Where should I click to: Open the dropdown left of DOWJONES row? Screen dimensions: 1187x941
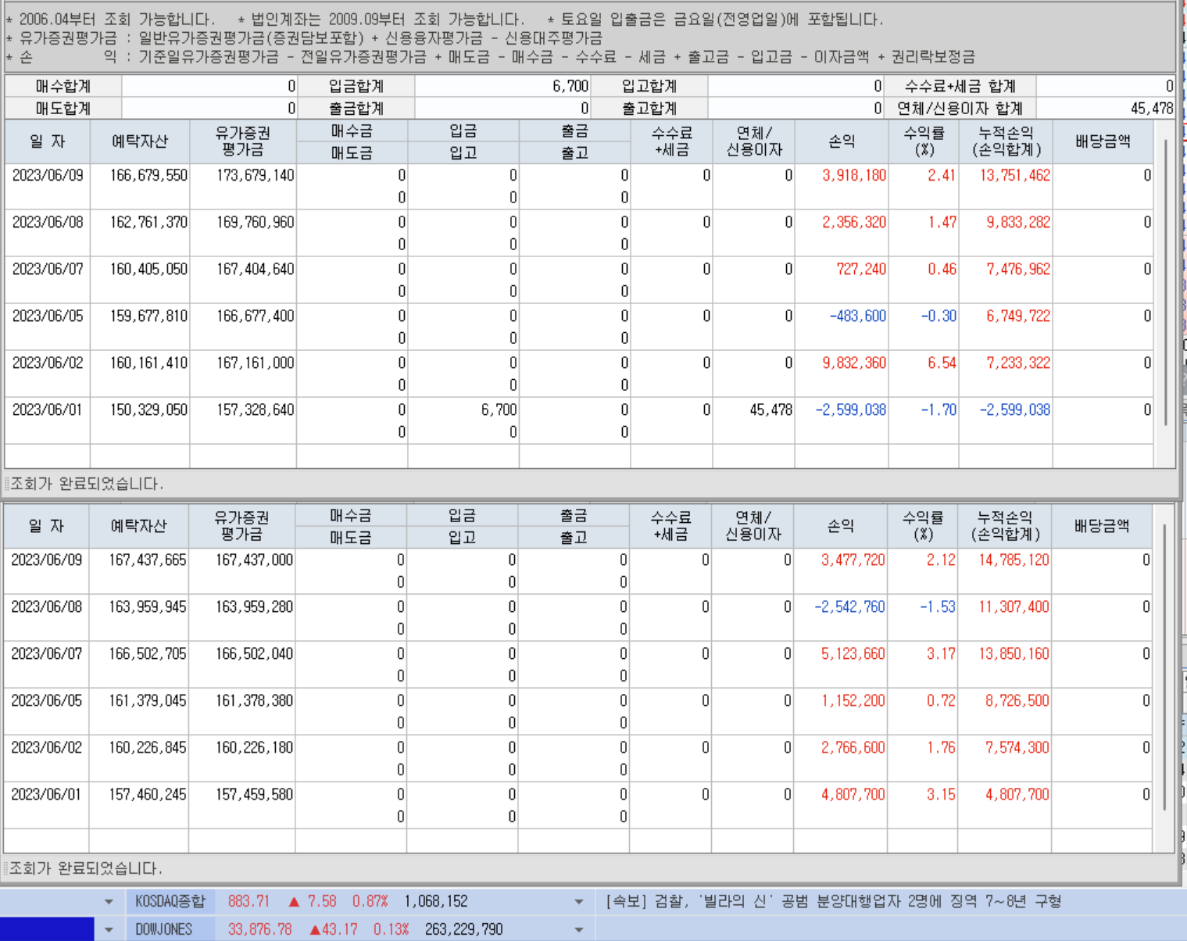[108, 929]
